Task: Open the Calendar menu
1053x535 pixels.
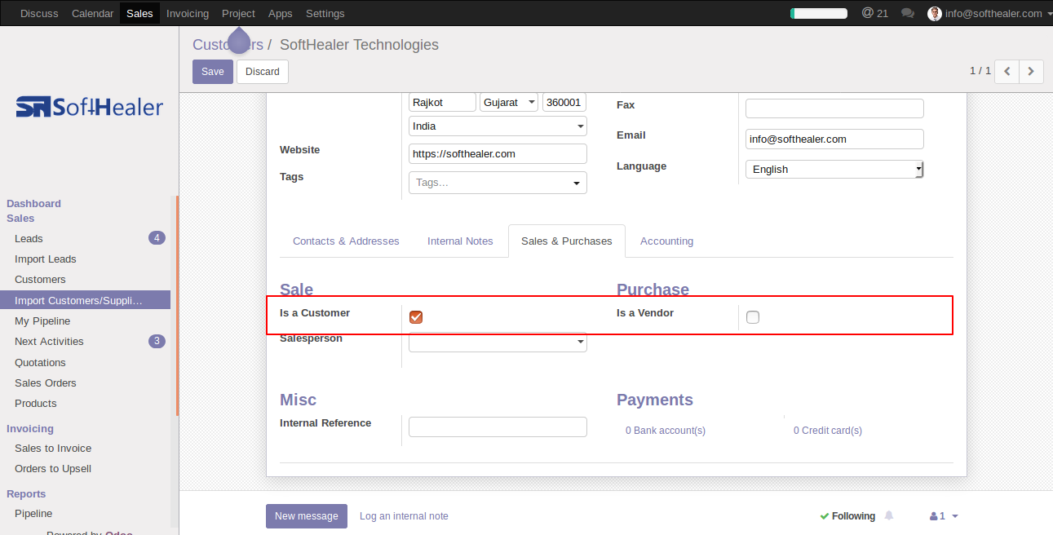Action: [92, 13]
